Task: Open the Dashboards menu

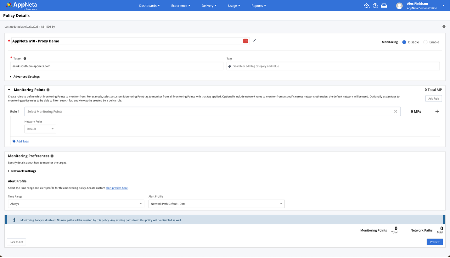Action: [x=149, y=6]
